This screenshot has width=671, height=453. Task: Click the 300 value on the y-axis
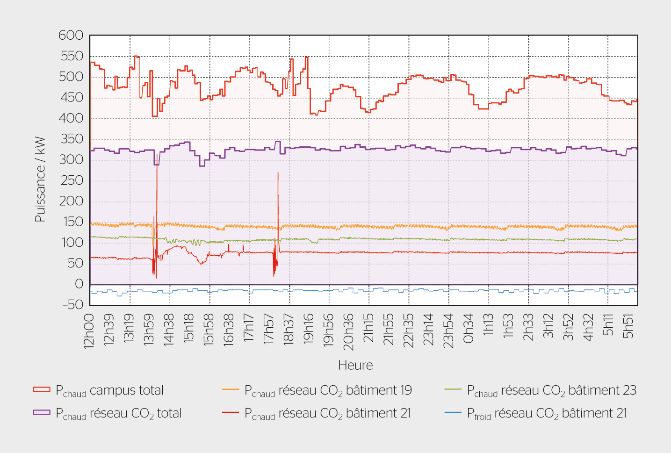71,159
